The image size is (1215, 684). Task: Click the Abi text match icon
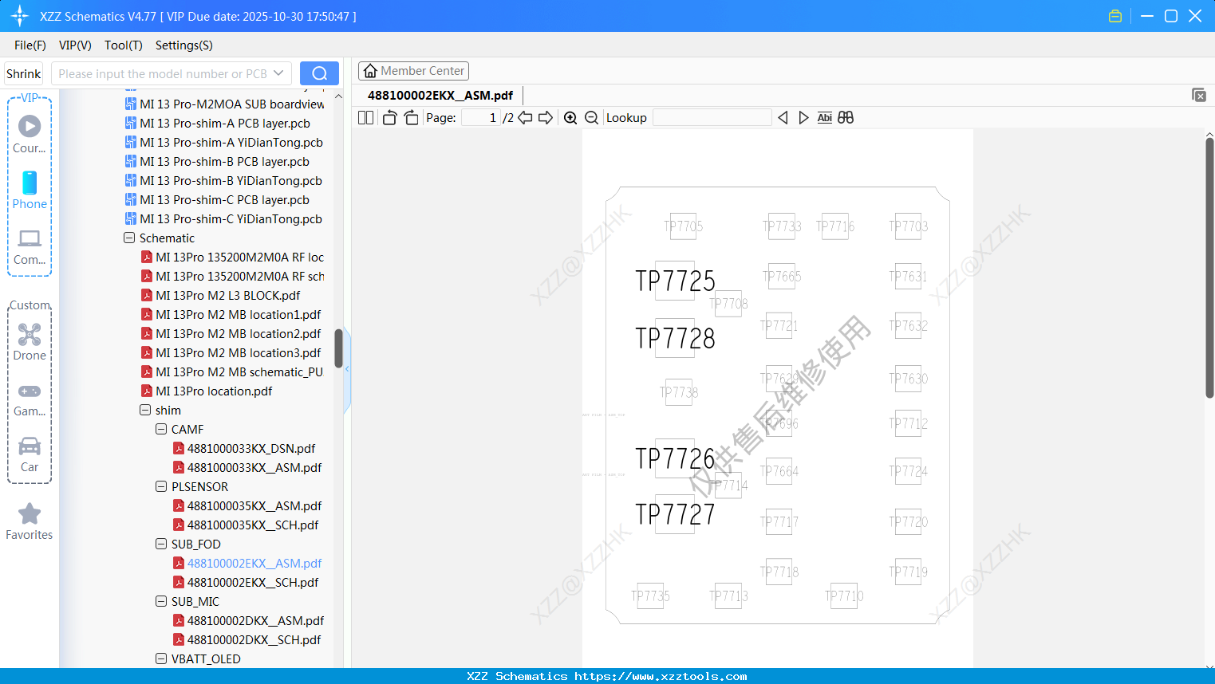click(x=825, y=118)
